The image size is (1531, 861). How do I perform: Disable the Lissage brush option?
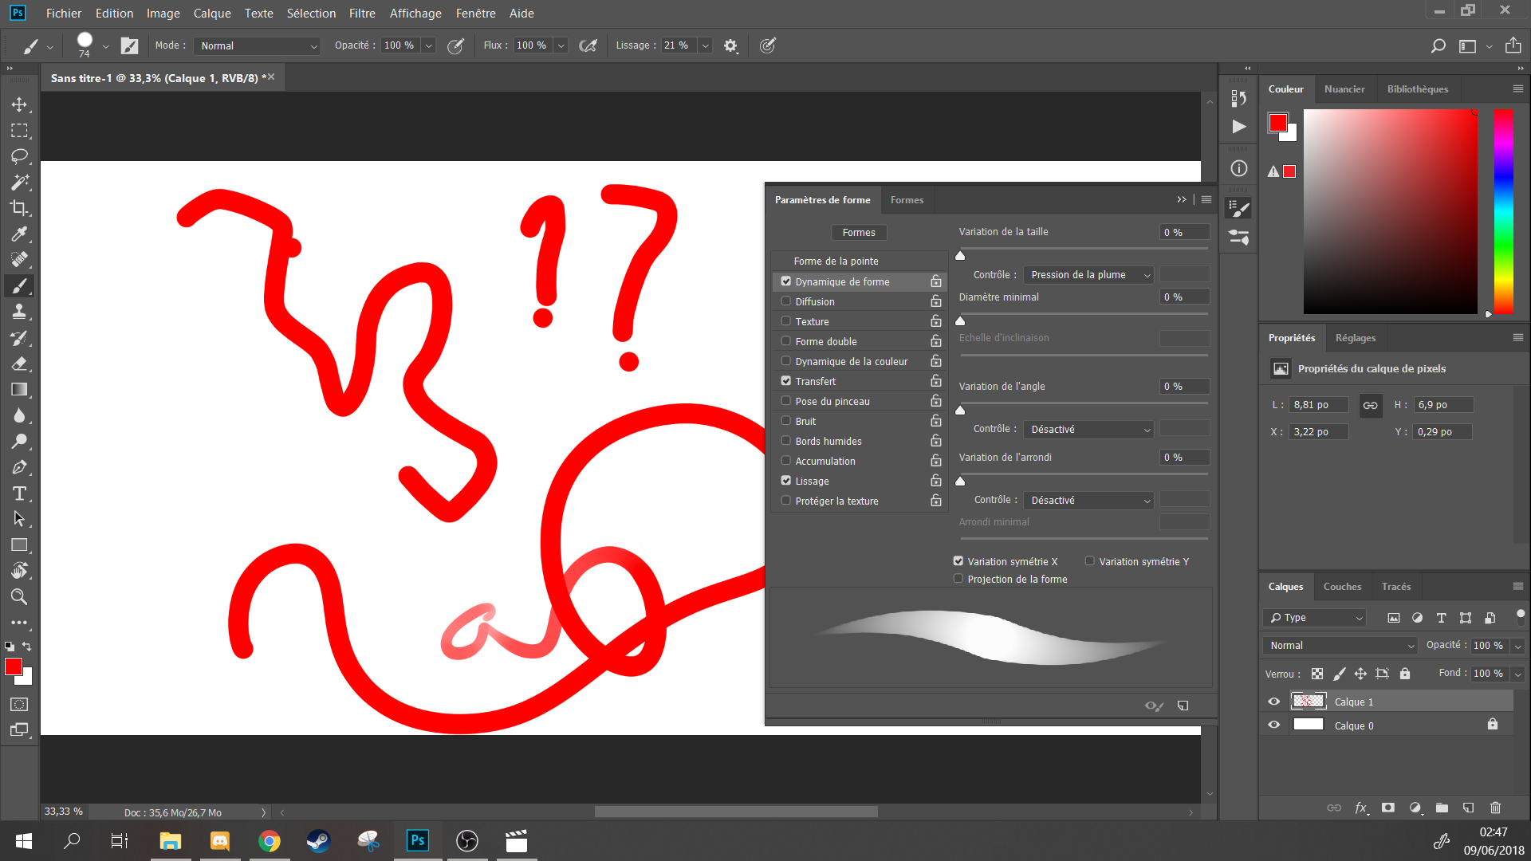pos(785,480)
